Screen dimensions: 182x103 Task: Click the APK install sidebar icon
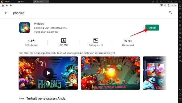point(180,33)
